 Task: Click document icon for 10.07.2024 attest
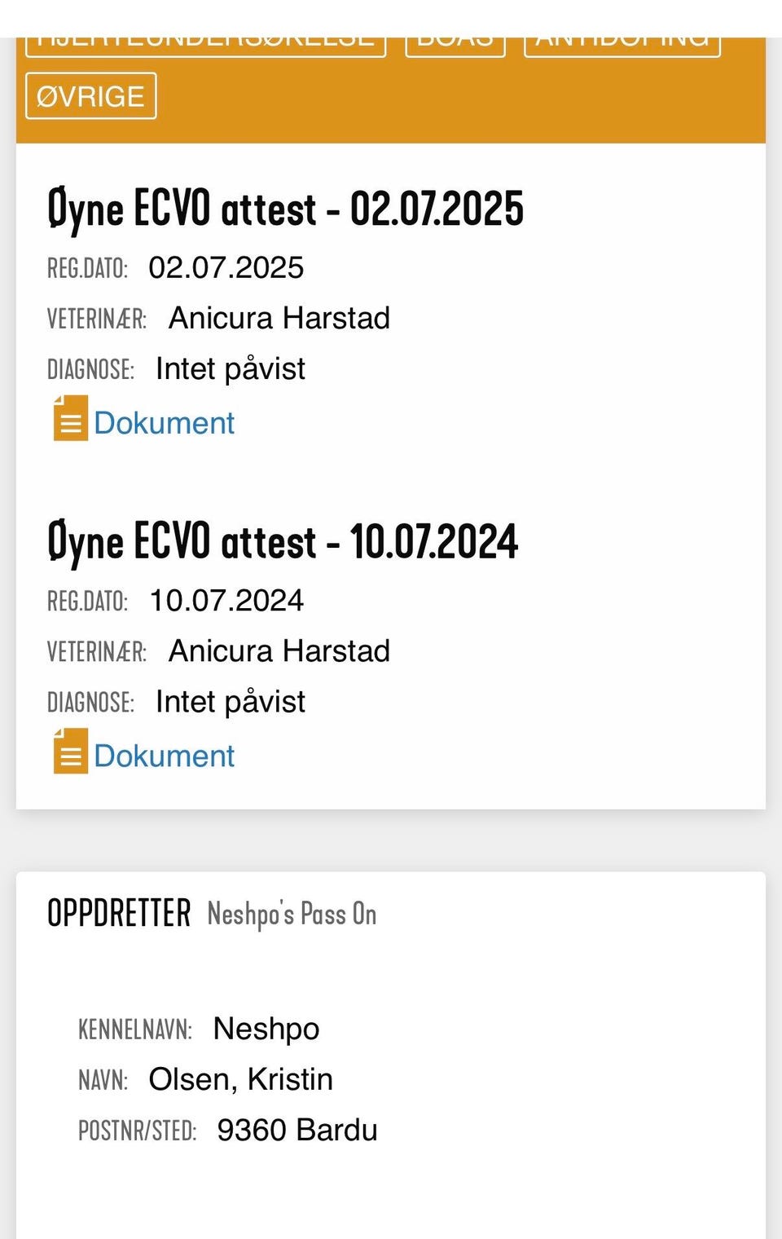coord(70,752)
